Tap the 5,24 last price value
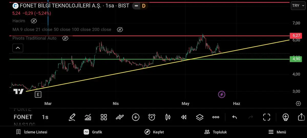Image resolution: width=307 pixels, height=138 pixels. (16, 13)
